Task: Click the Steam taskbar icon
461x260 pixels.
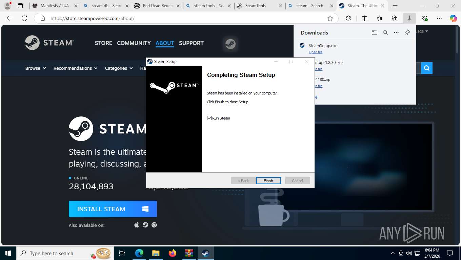Action: 206,253
